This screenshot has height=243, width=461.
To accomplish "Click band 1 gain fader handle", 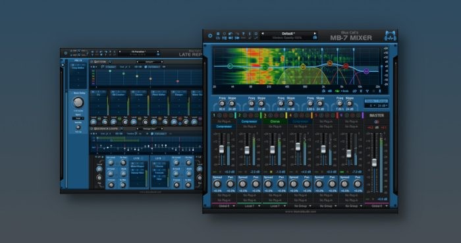I will 222,149.
